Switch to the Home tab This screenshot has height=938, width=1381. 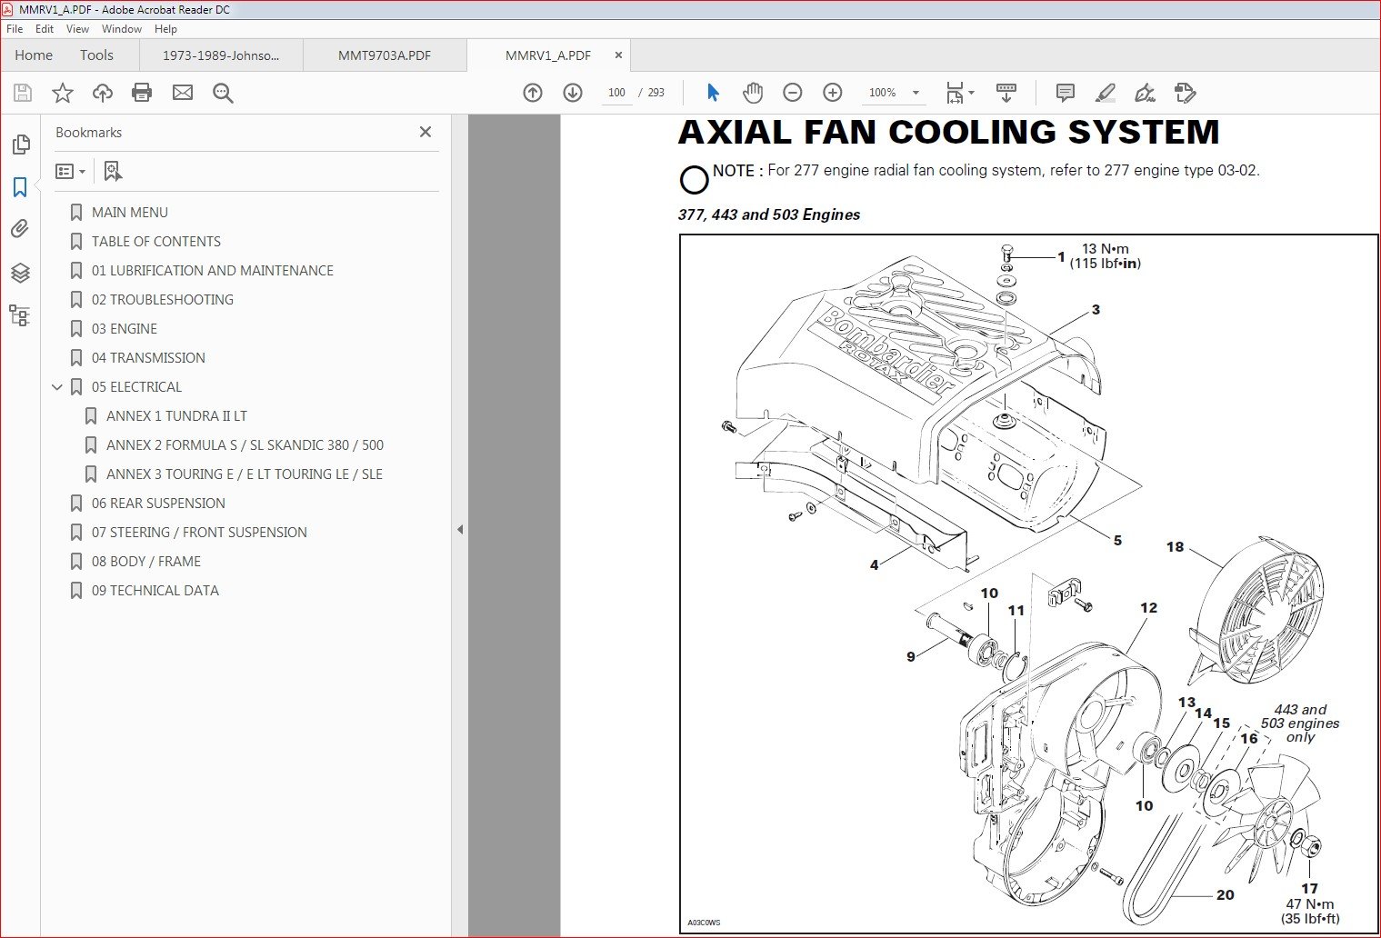click(x=34, y=55)
